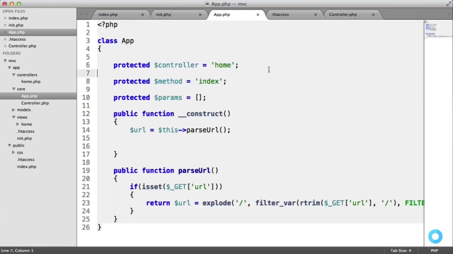Select init.php in Open Files

[16, 25]
